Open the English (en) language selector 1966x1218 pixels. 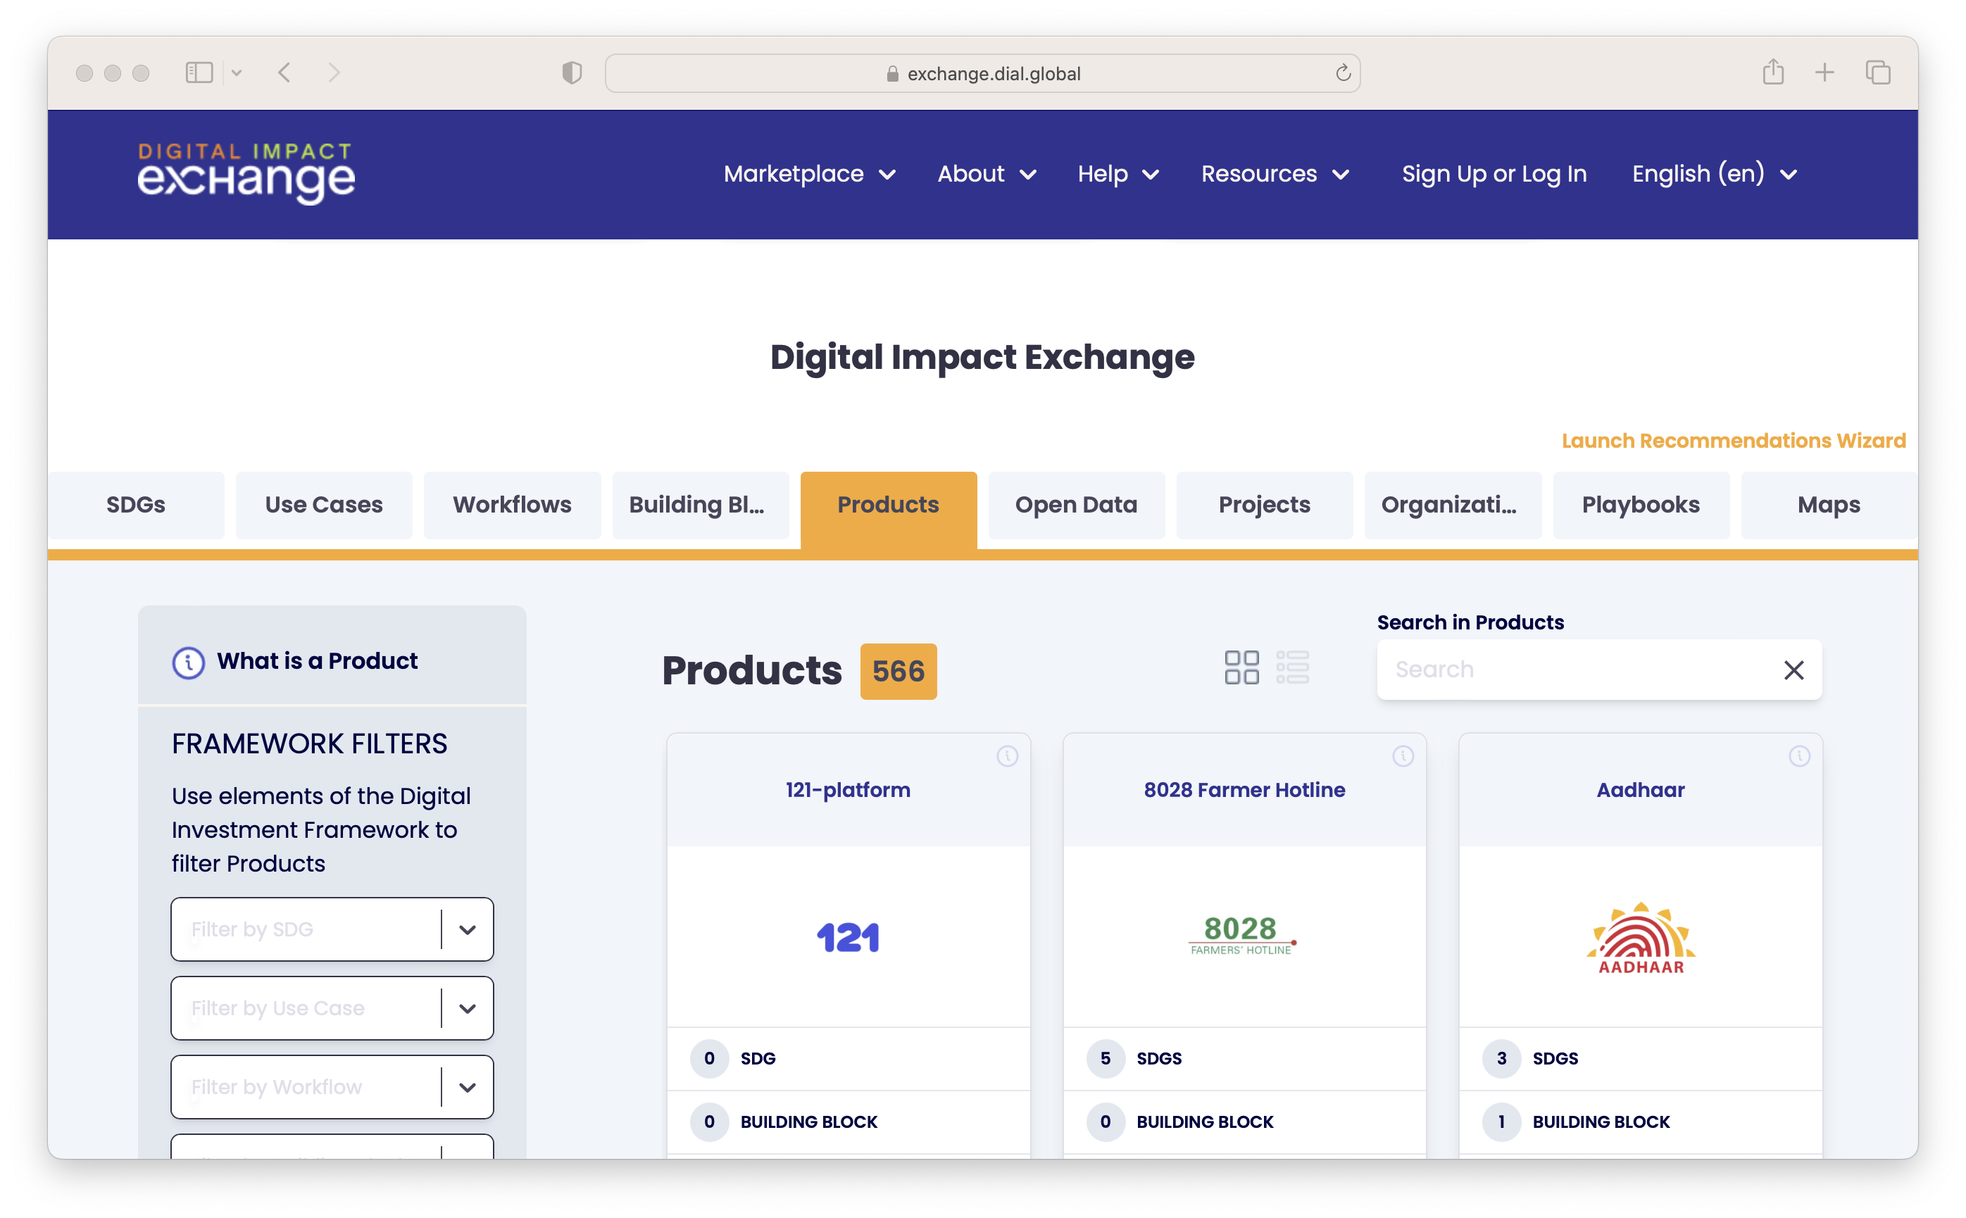[1714, 174]
